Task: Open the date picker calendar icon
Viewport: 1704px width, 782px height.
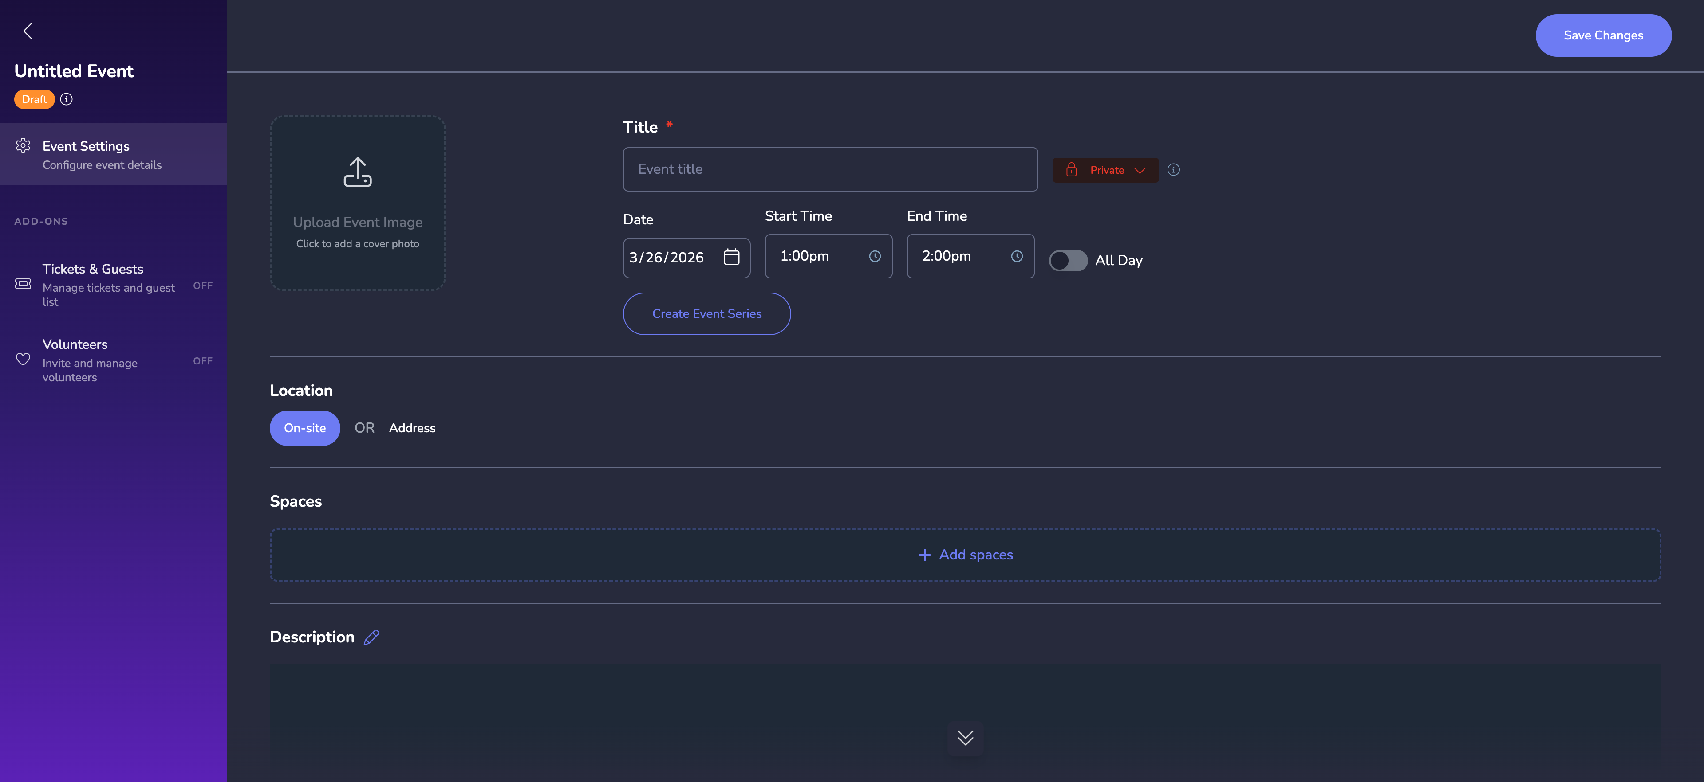Action: point(732,257)
